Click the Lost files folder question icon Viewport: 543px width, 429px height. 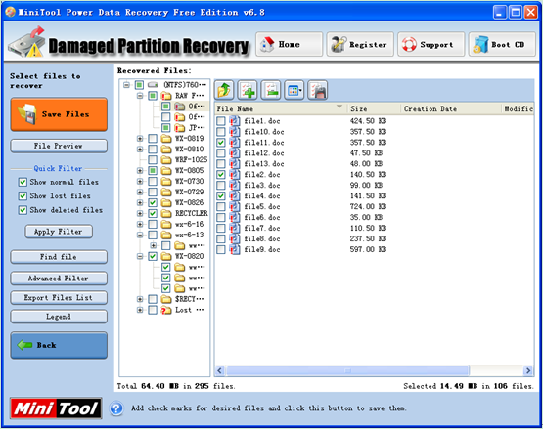166,310
